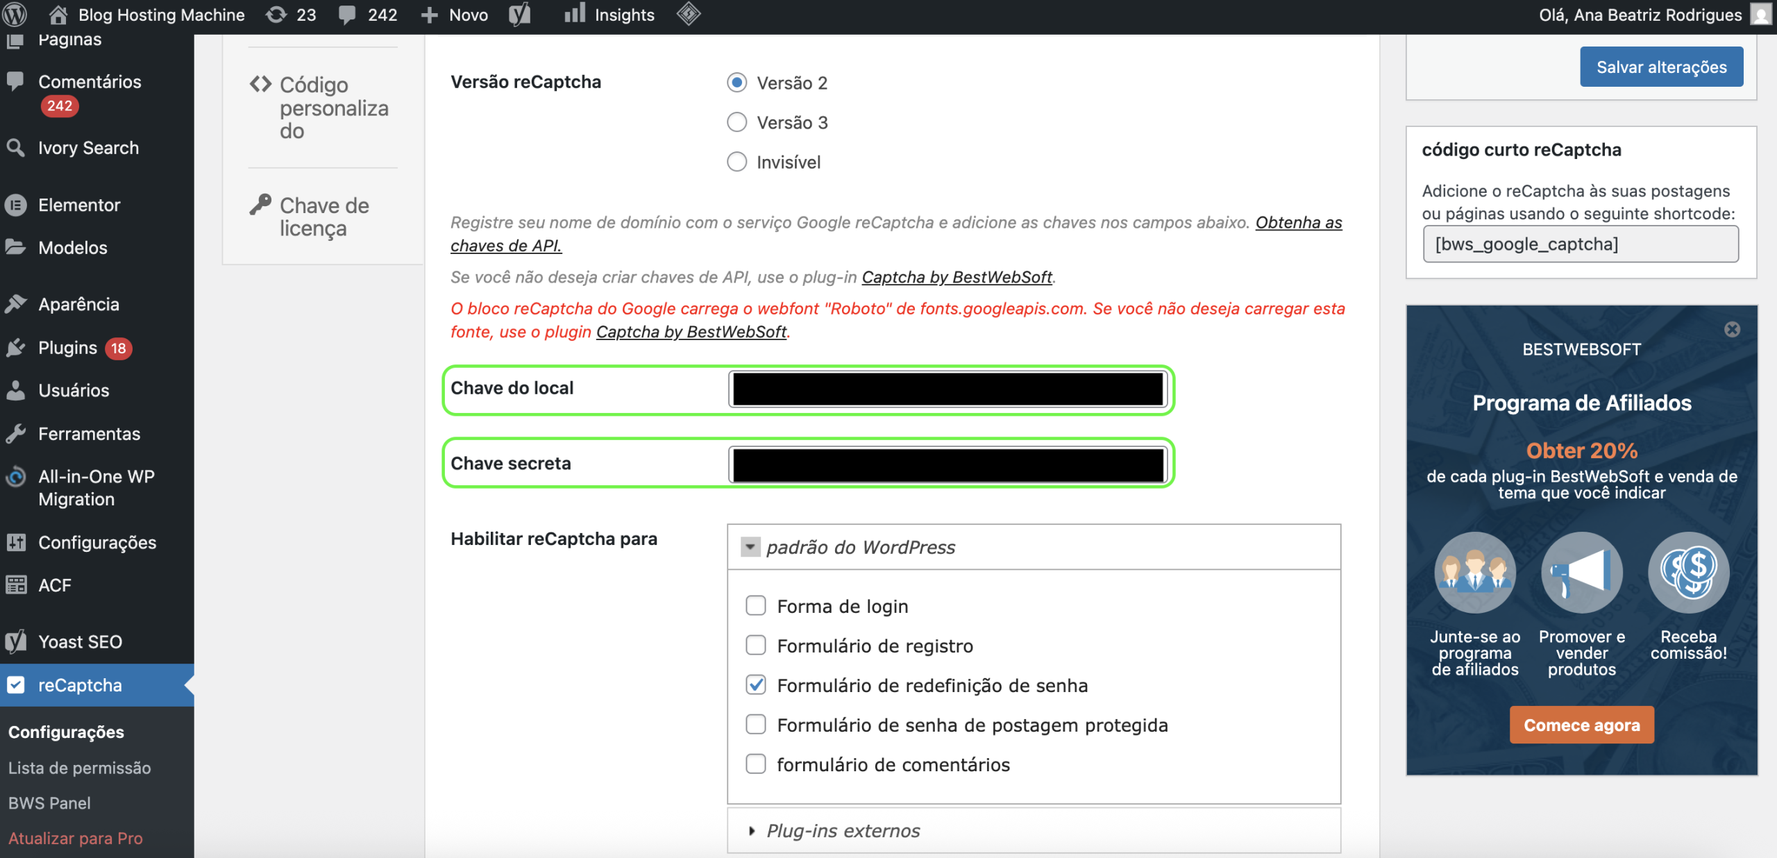Image resolution: width=1777 pixels, height=858 pixels.
Task: Select the Invisível radio option
Action: [x=736, y=162]
